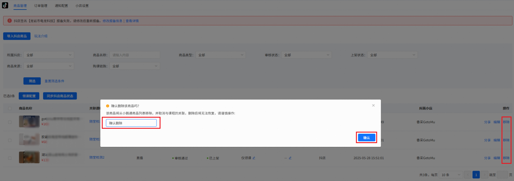Click 编辑 in the first product row
The image size is (514, 181).
pyautogui.click(x=497, y=122)
